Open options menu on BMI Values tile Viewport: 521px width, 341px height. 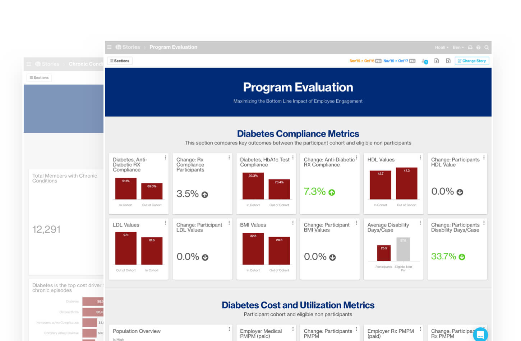[x=292, y=223]
